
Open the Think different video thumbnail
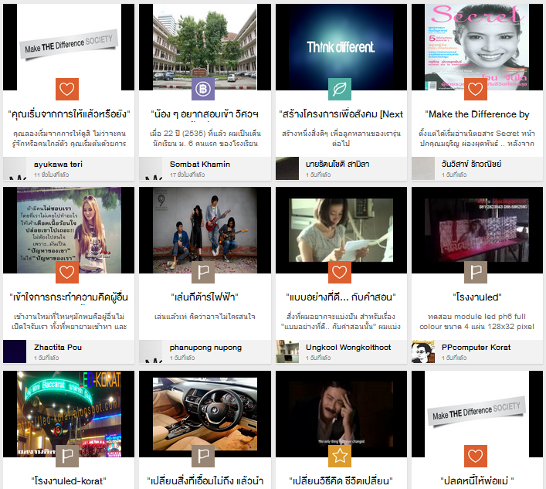pyautogui.click(x=339, y=42)
